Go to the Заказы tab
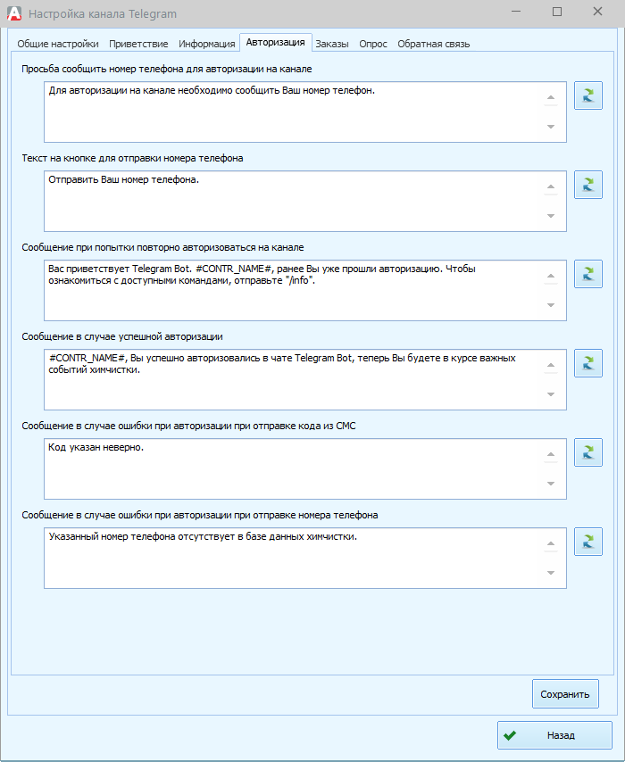 pos(332,44)
